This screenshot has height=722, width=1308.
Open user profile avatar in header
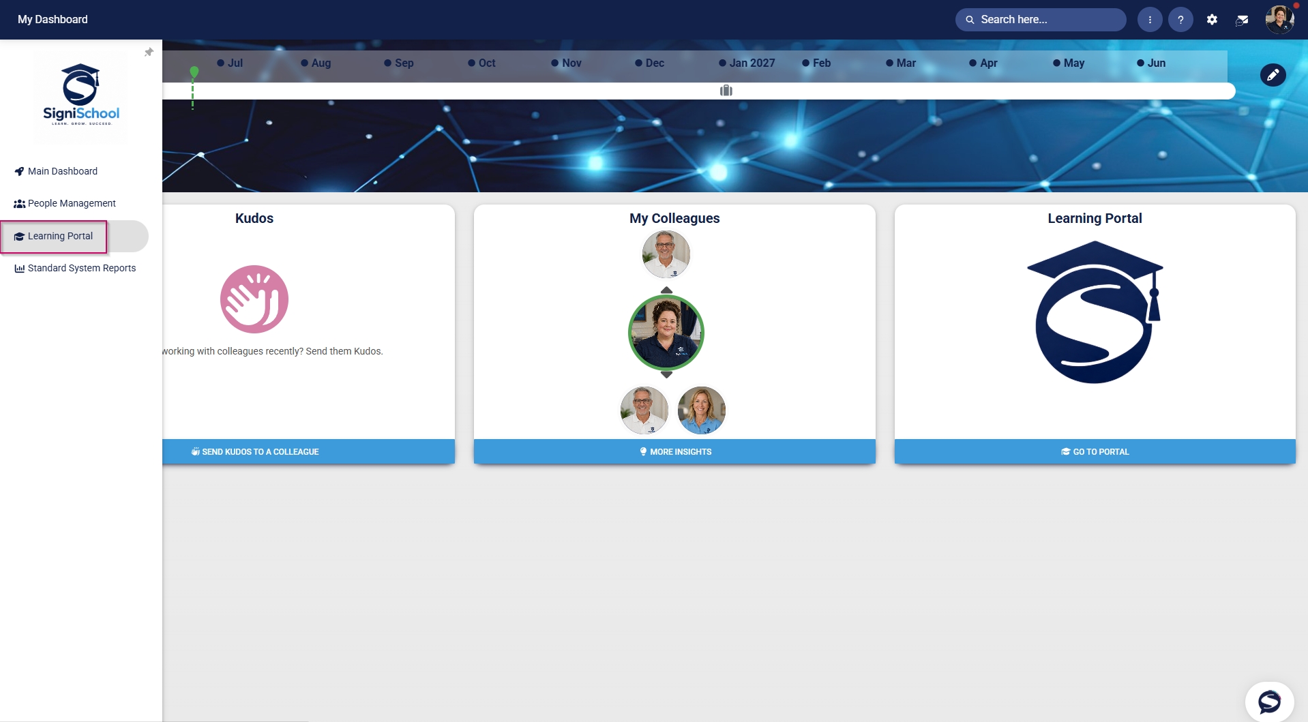click(1279, 20)
